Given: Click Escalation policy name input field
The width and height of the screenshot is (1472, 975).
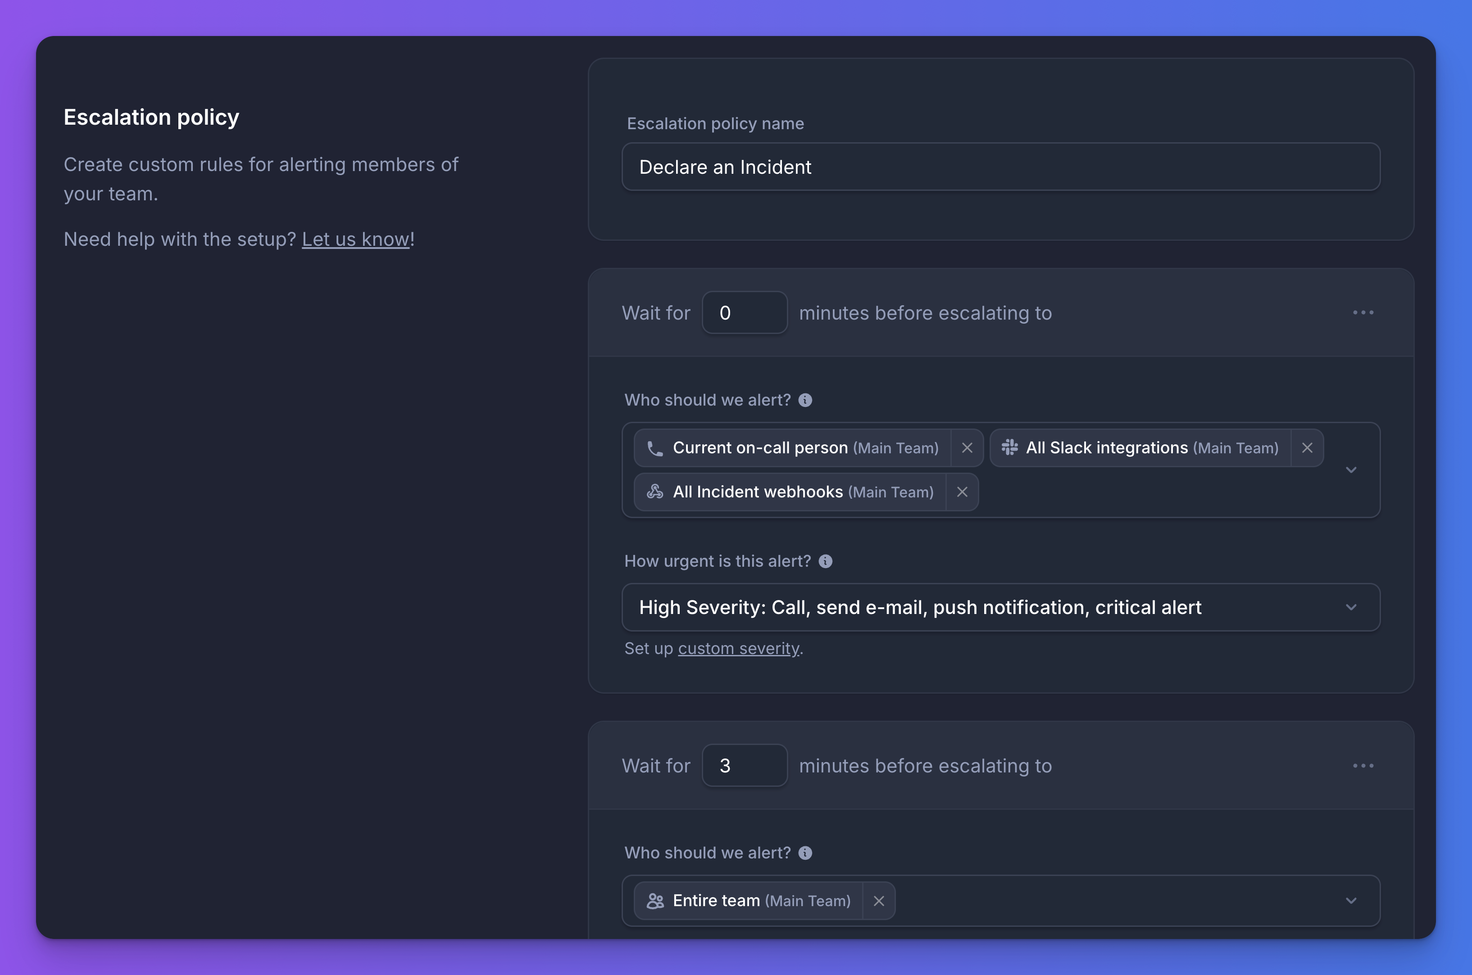Looking at the screenshot, I should tap(1000, 167).
